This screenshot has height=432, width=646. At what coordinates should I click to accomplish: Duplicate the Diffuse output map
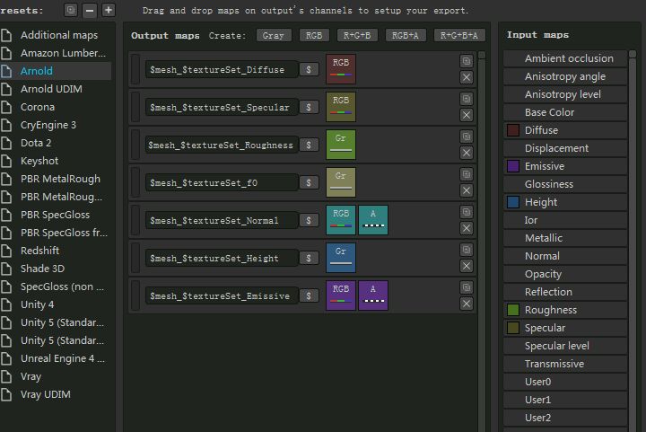pos(467,61)
